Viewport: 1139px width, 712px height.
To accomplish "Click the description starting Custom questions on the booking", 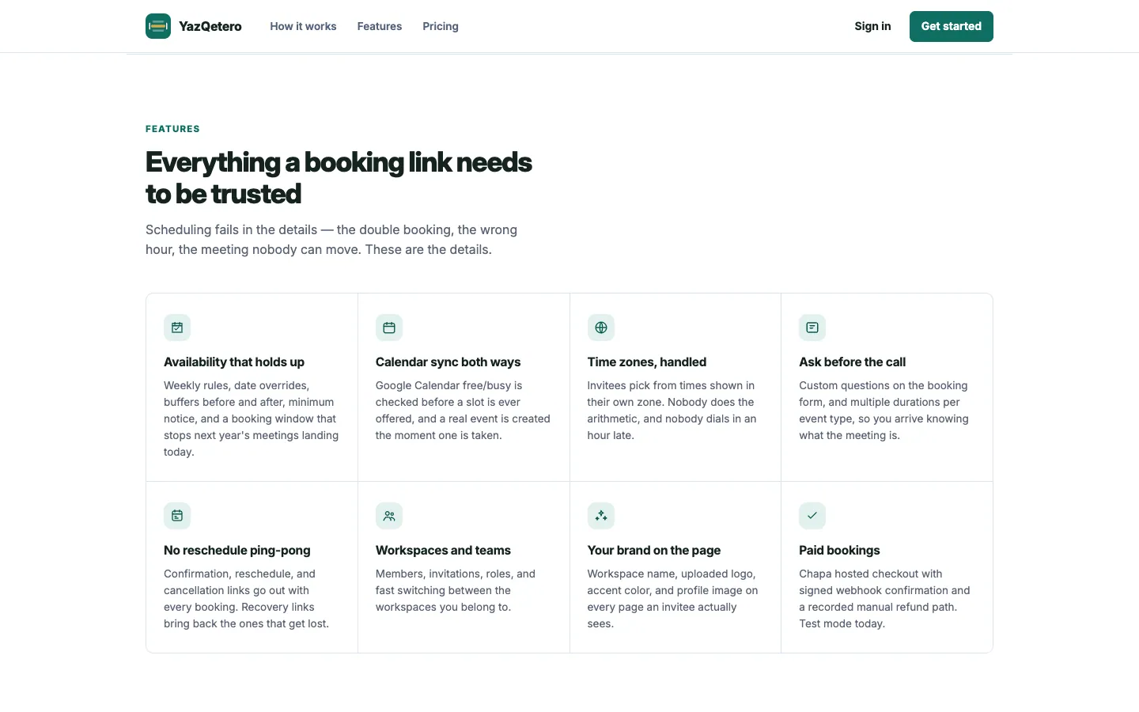I will 884,411.
